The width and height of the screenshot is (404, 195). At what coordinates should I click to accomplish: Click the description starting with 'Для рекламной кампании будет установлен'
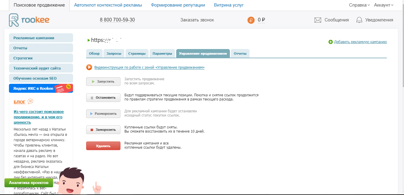(x=161, y=113)
